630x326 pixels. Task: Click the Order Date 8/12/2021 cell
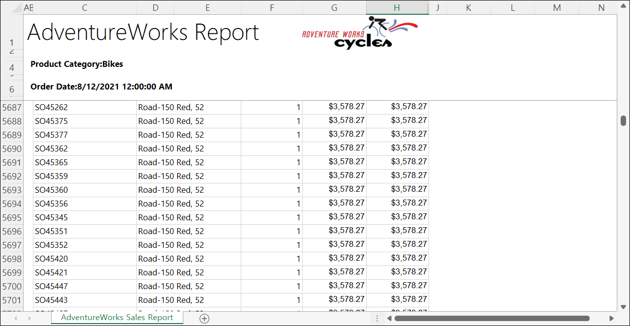tap(101, 87)
